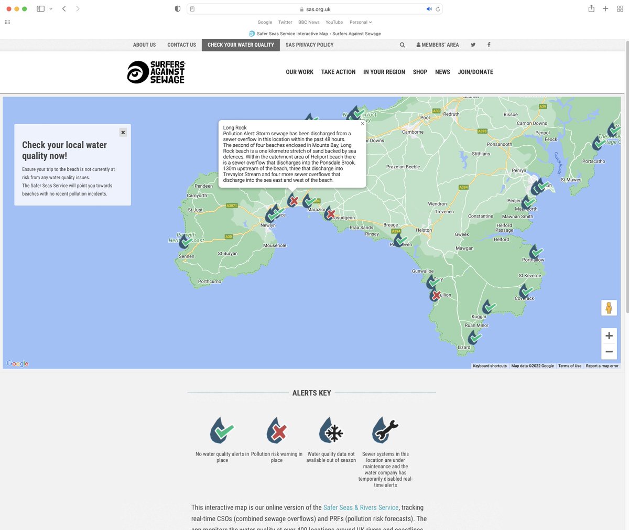Click the Safari share icon
The width and height of the screenshot is (629, 530).
(x=591, y=9)
